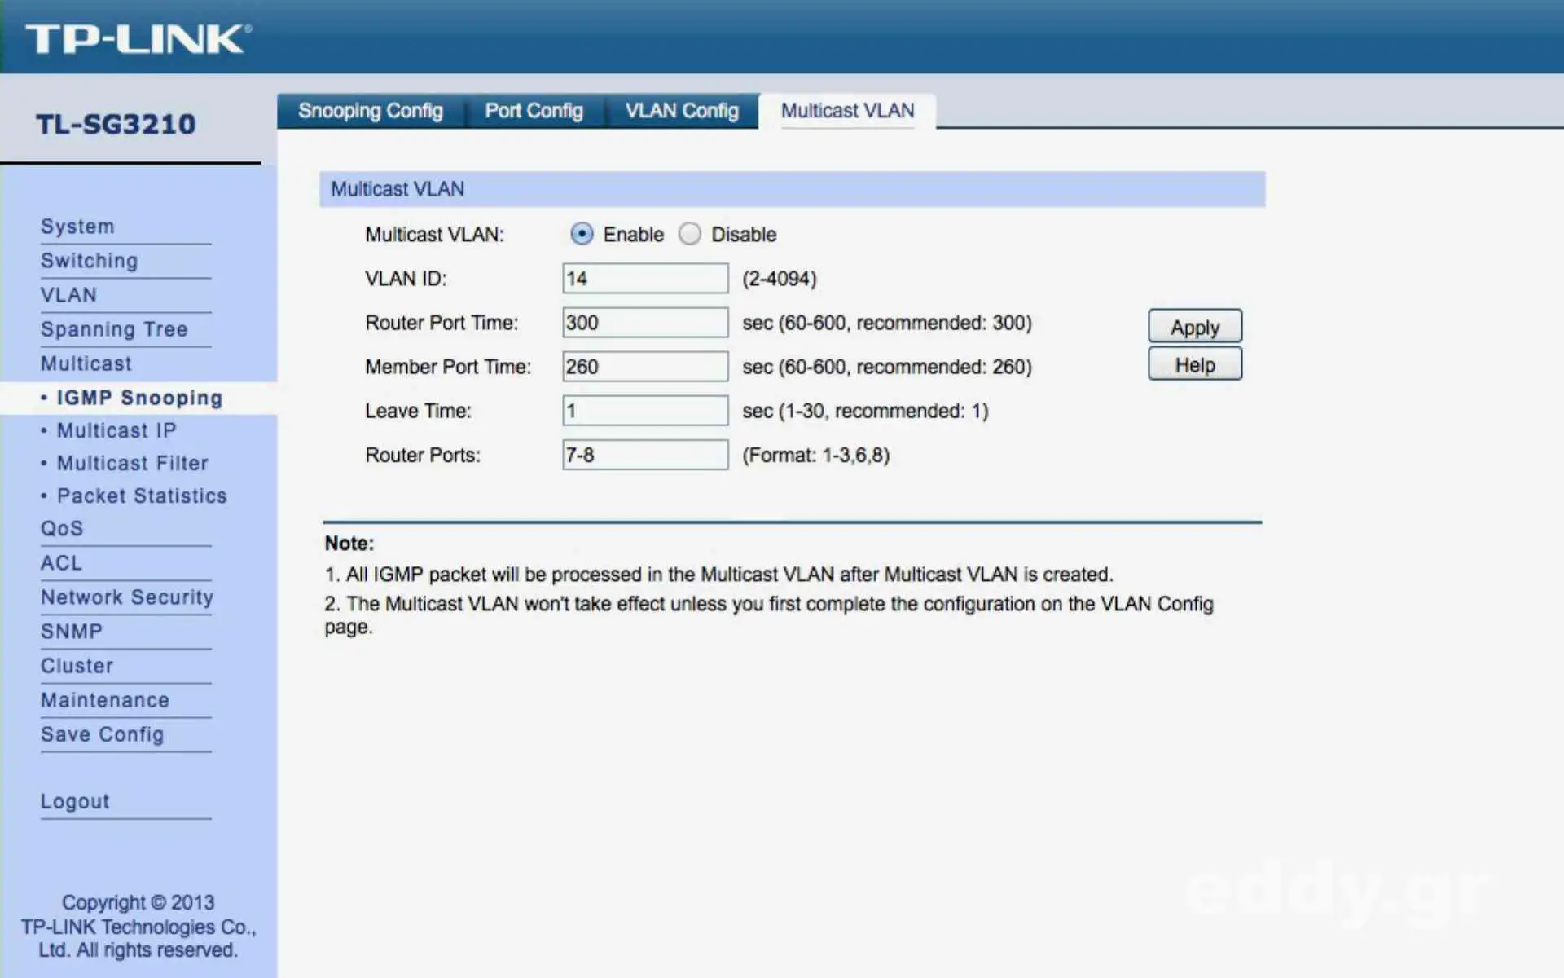Focus the Router Port Time field
The image size is (1564, 978).
tap(644, 323)
